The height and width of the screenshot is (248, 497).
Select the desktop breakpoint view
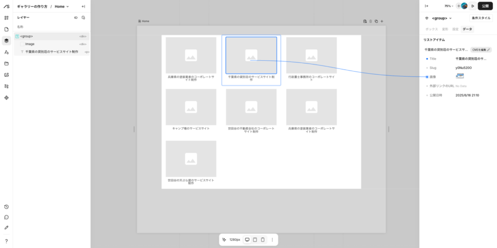[247, 240]
